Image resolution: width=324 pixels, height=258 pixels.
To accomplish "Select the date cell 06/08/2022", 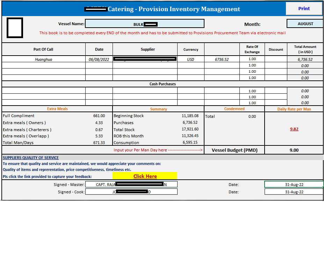I will pos(99,59).
